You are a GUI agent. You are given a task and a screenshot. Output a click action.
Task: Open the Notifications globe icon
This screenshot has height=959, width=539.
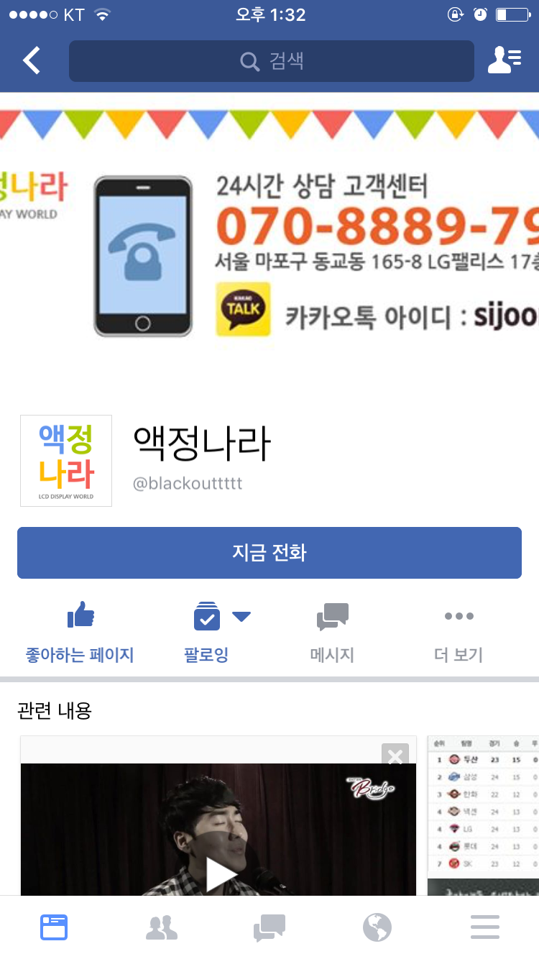tap(377, 927)
